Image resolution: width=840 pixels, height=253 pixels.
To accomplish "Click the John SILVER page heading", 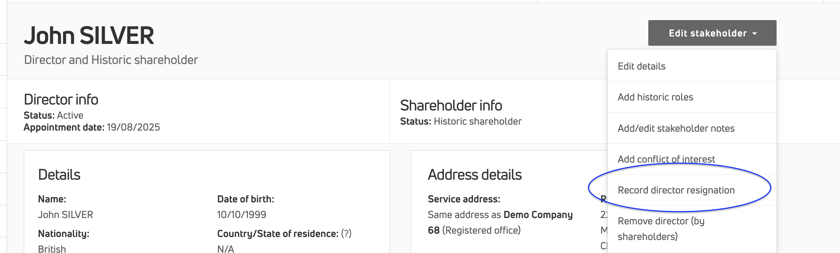I will click(x=89, y=36).
